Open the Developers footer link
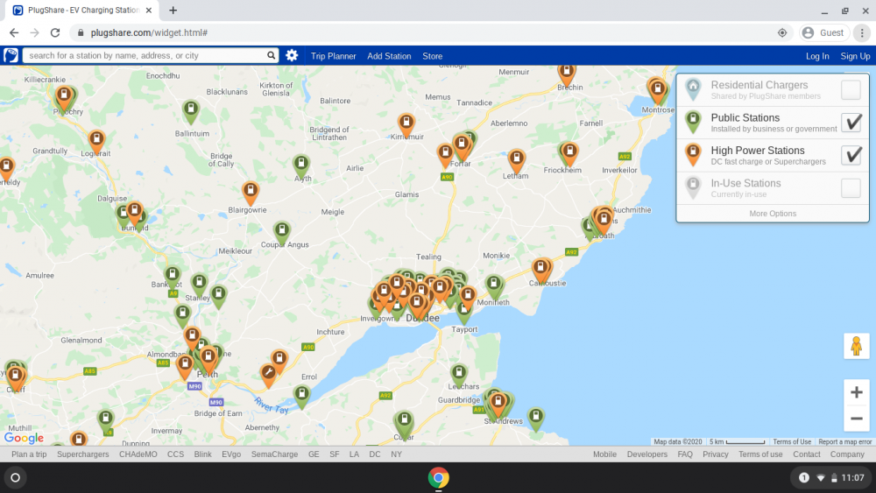This screenshot has width=876, height=493. tap(647, 454)
